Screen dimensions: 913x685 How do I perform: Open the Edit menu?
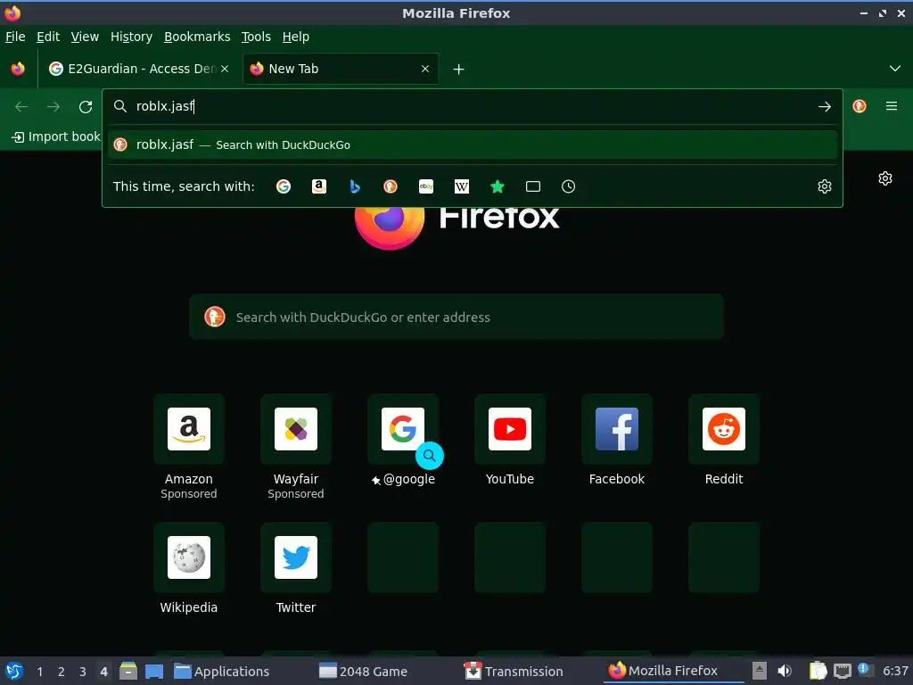(48, 37)
